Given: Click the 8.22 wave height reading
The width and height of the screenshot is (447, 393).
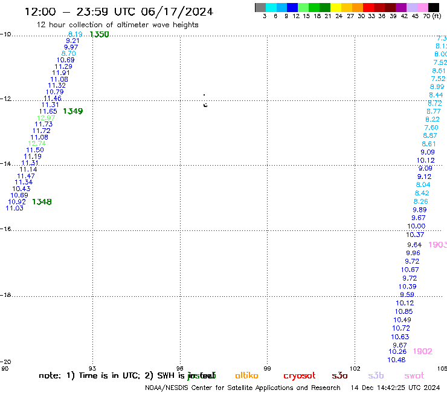Looking at the screenshot, I should [x=433, y=120].
